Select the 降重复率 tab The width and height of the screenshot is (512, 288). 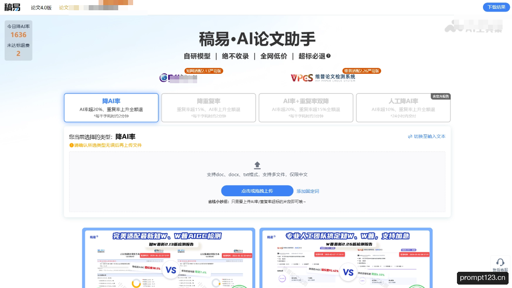tap(209, 108)
